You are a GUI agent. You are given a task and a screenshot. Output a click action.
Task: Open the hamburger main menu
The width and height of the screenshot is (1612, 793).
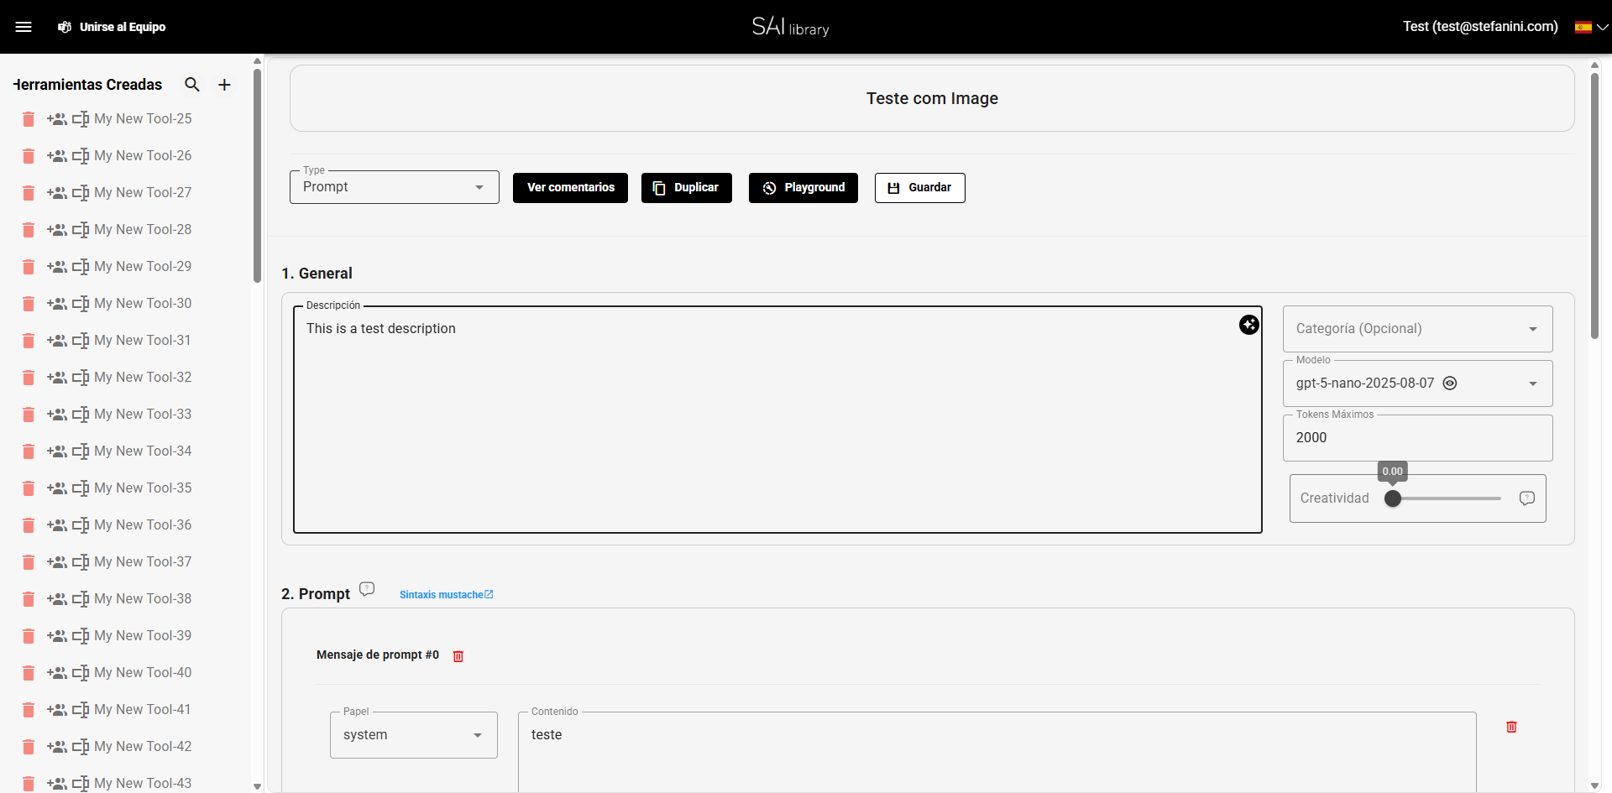pos(24,27)
